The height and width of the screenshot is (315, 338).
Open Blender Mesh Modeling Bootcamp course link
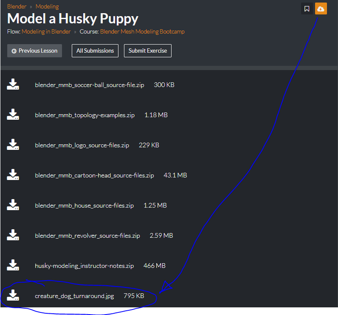coord(142,32)
